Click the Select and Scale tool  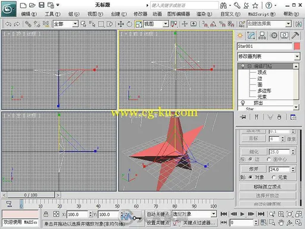coord(138,24)
